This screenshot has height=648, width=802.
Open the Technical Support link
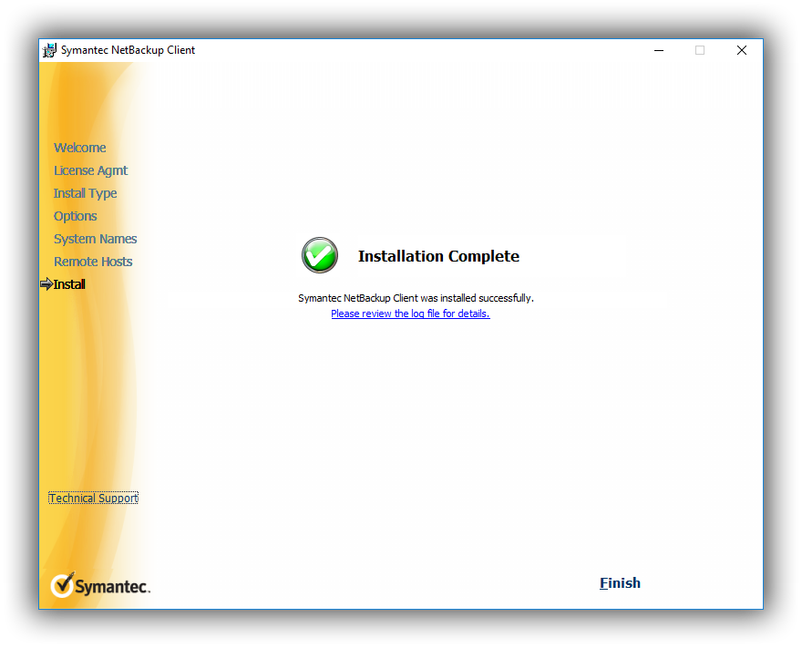tap(93, 499)
